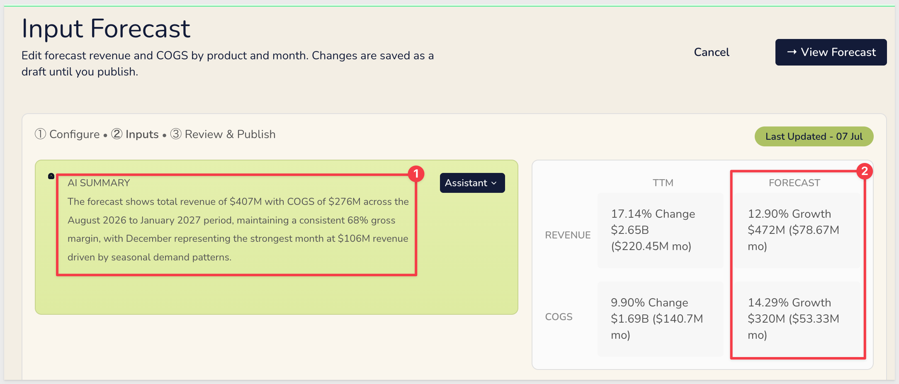Click the circled number 3 Review step icon
The height and width of the screenshot is (384, 899).
coord(176,134)
